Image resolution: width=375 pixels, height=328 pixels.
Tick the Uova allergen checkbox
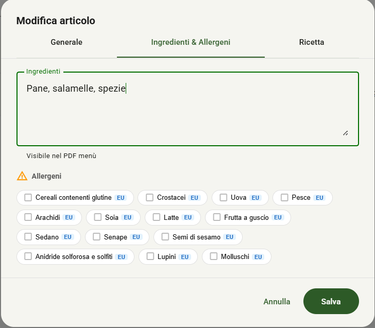click(224, 198)
